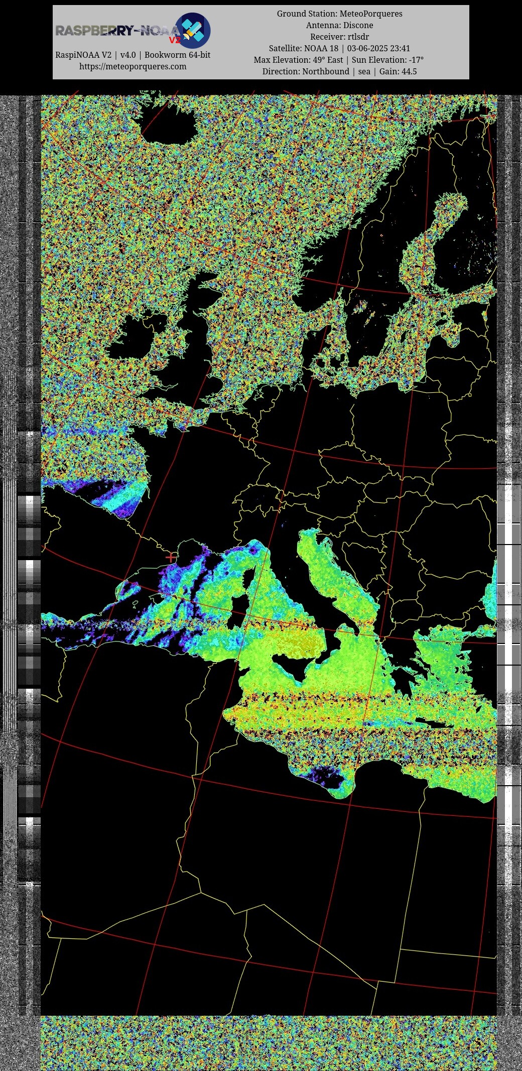The width and height of the screenshot is (522, 1071).
Task: Click the 'Receiver: rtlsdr' line
Action: 340,37
